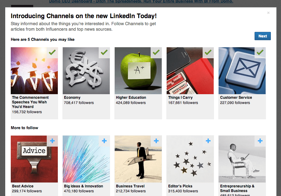281x196 pixels.
Task: Select the green apple Higher Education image
Action: pyautogui.click(x=135, y=74)
